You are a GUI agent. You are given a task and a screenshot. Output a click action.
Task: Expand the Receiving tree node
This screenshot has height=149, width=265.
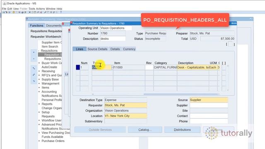pyautogui.click(x=39, y=71)
